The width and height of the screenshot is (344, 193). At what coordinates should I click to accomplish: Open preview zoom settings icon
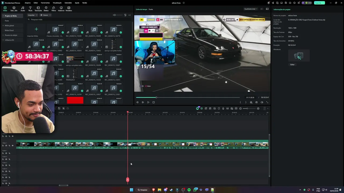tap(251, 102)
